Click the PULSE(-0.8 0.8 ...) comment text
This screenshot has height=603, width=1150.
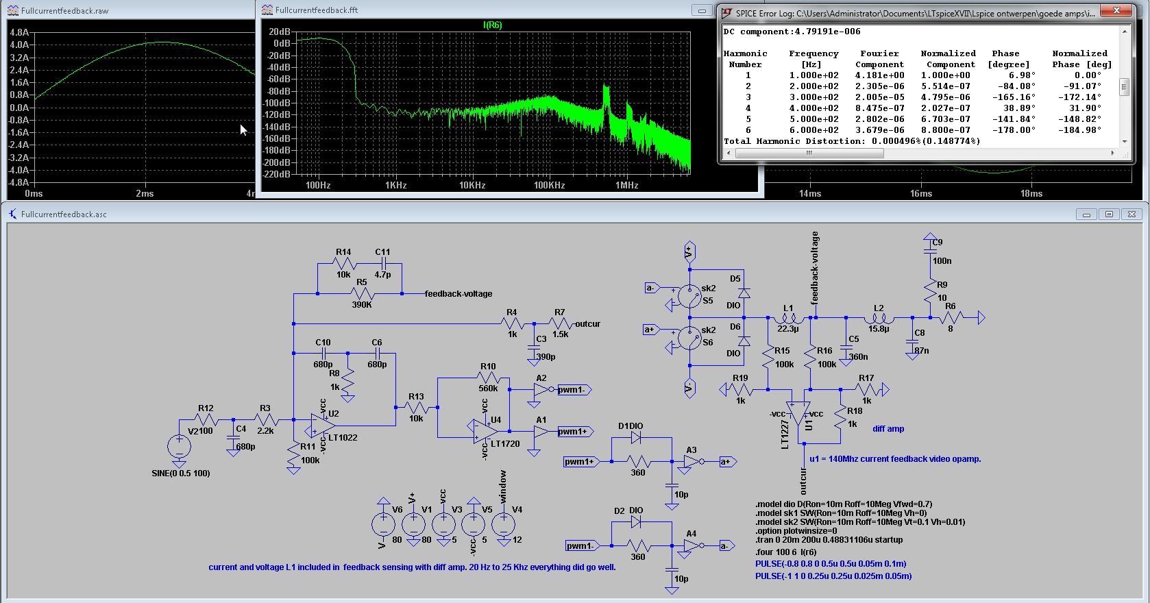pyautogui.click(x=831, y=564)
